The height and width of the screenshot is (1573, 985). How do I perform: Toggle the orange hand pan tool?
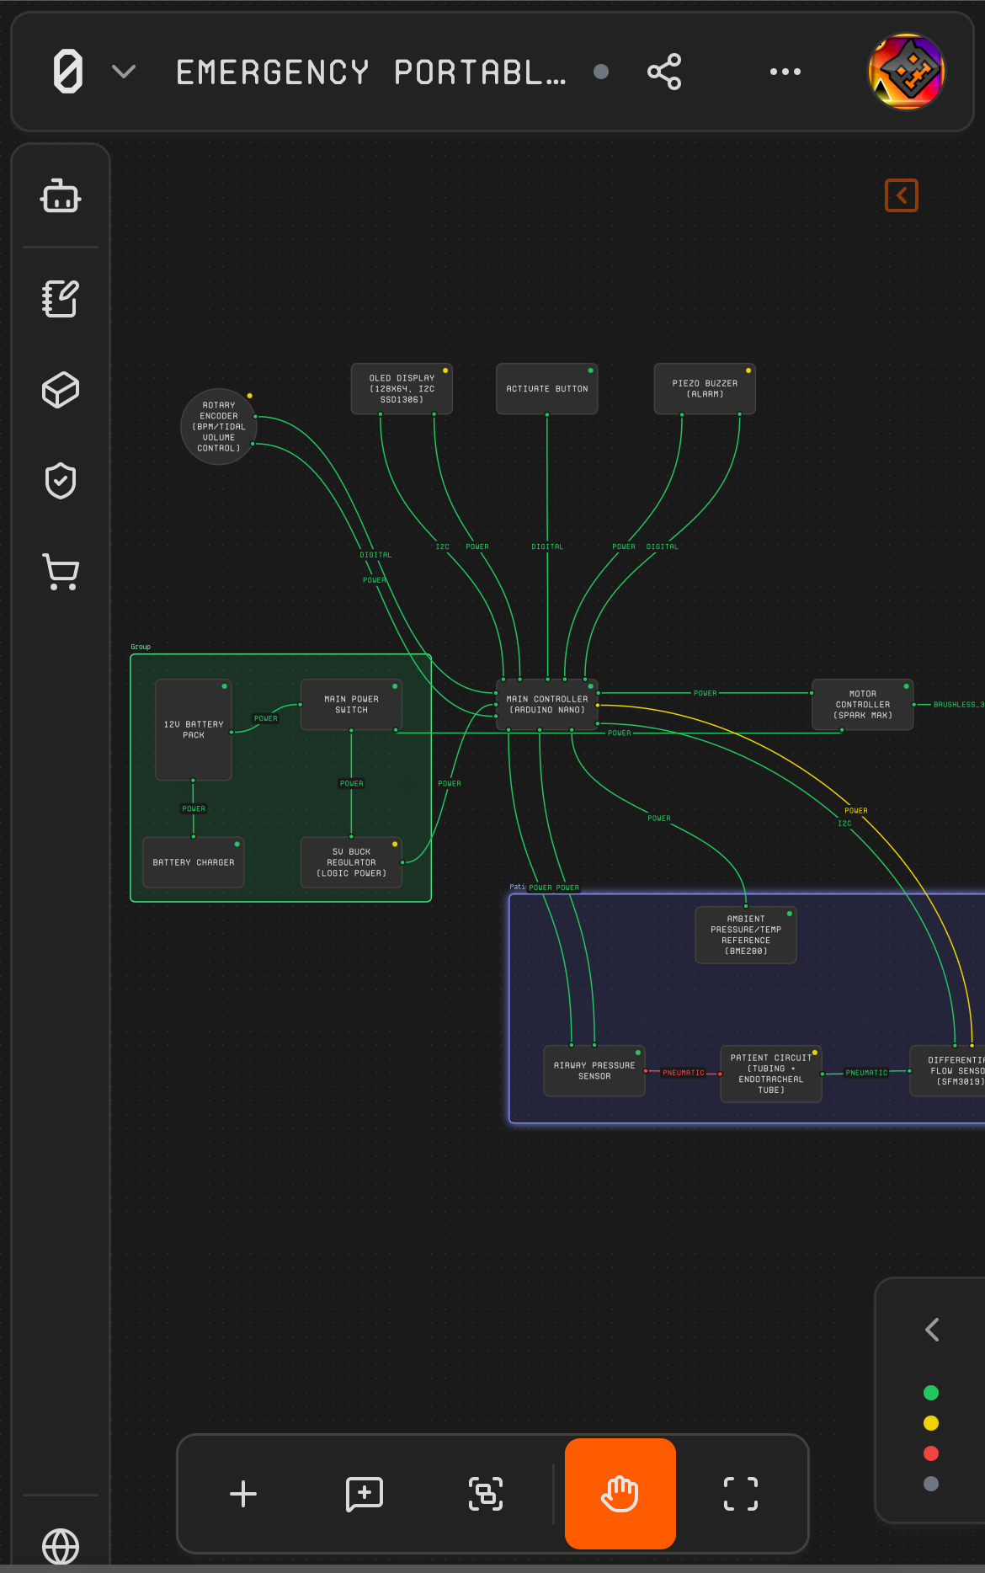tap(620, 1494)
